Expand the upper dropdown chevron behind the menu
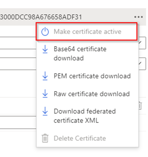 coord(140,42)
